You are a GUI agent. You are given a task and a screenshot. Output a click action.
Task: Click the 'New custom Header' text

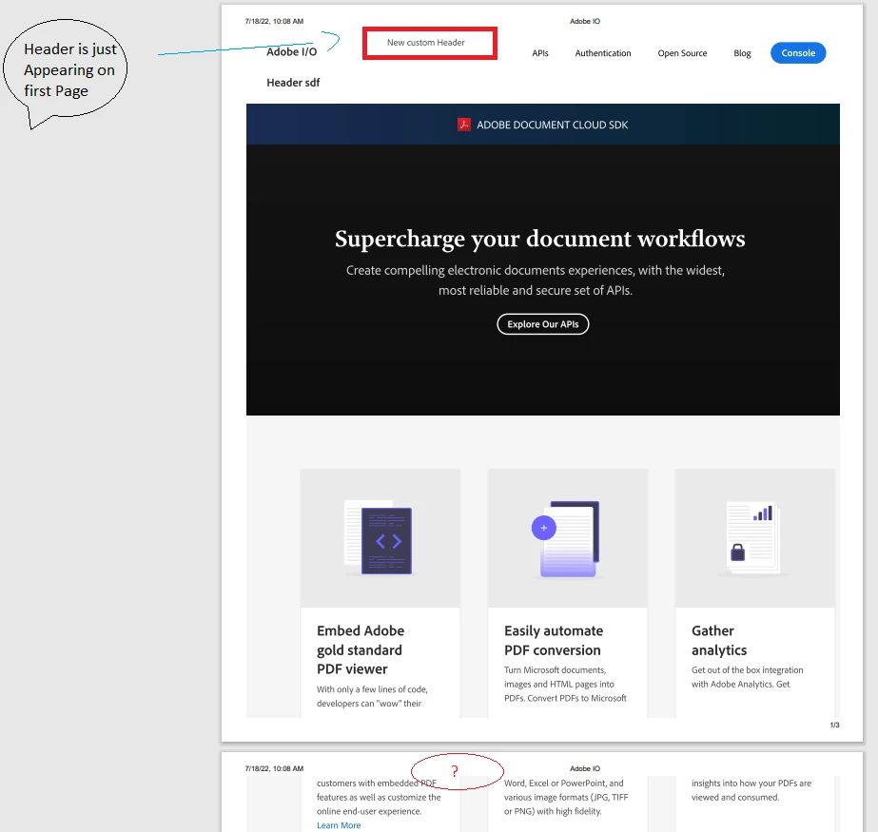(x=425, y=43)
